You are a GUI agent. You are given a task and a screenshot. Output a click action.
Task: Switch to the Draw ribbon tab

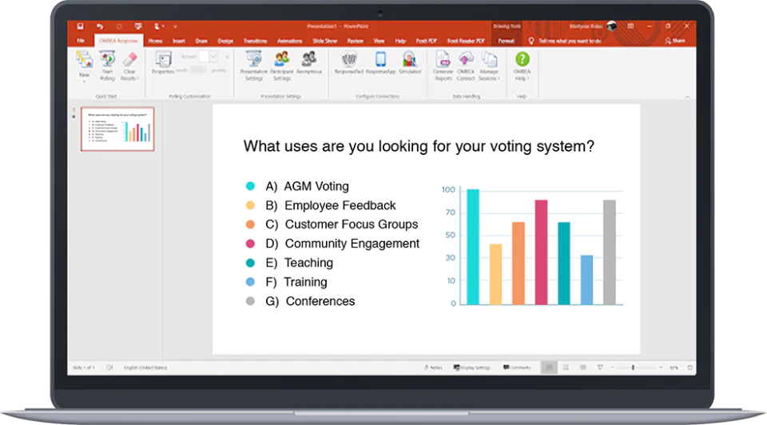pos(201,41)
